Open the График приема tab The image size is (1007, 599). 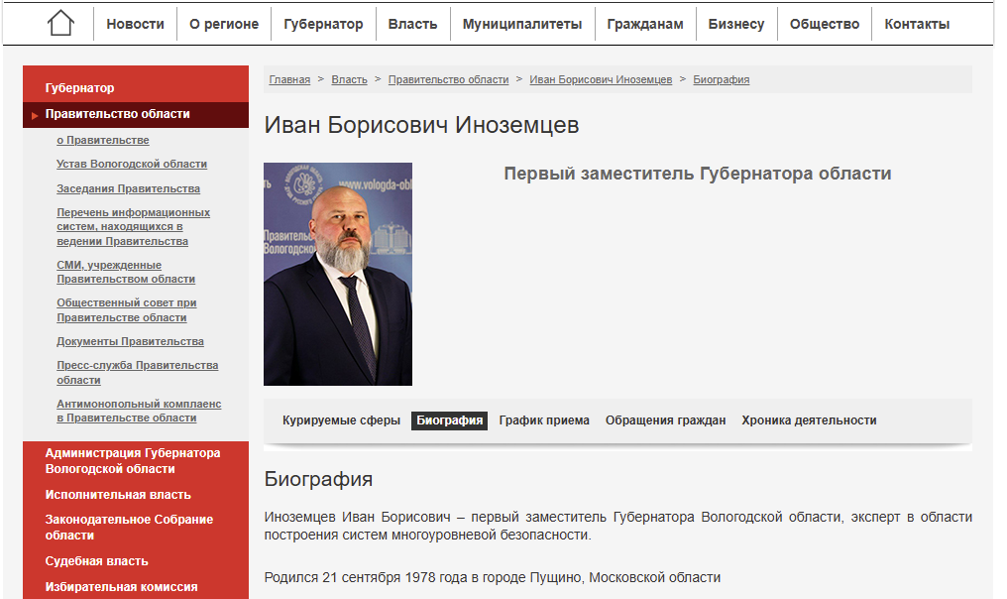(544, 420)
